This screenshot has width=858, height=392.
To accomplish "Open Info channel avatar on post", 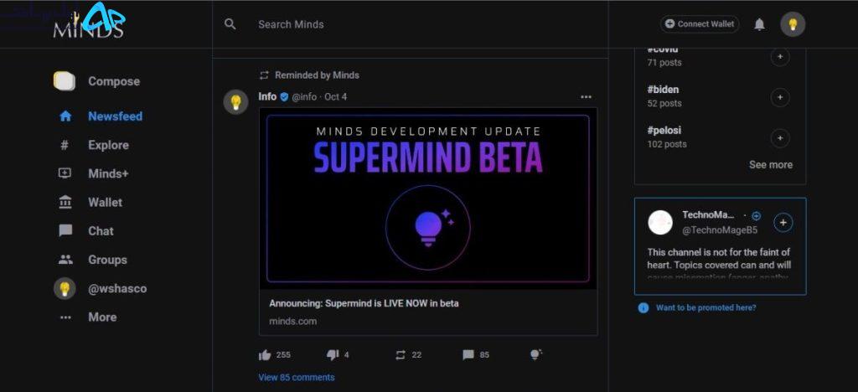I will tap(235, 101).
